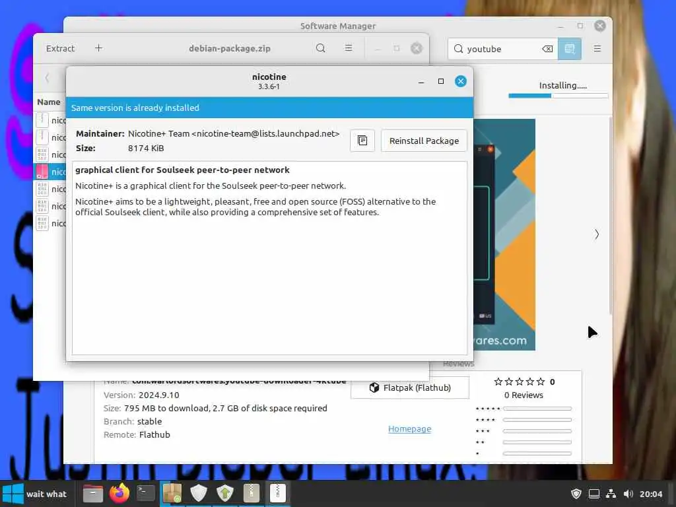The height and width of the screenshot is (507, 676).
Task: Click the Remote Flathub value
Action: [154, 434]
